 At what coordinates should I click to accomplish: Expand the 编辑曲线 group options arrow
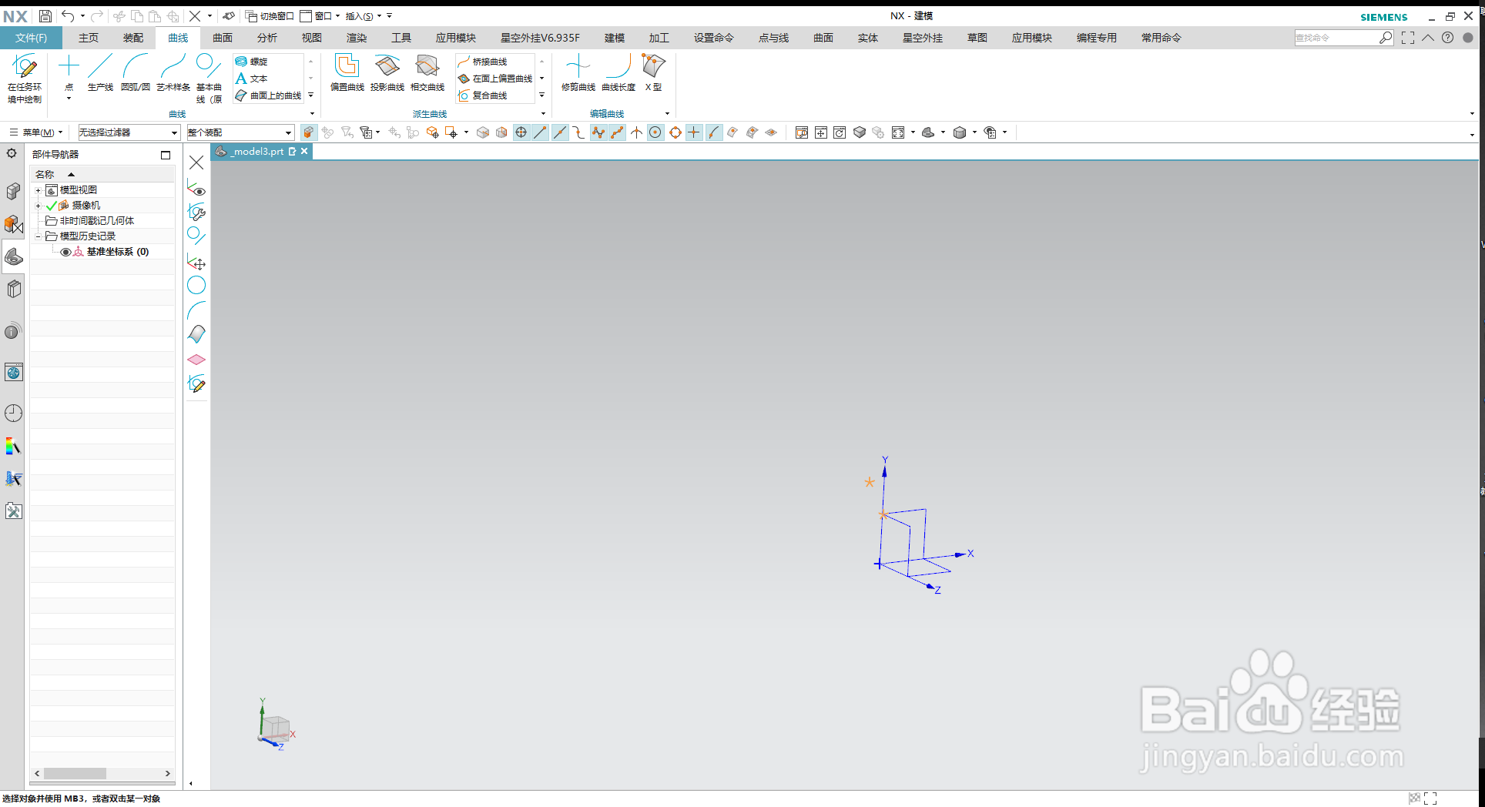(x=667, y=114)
